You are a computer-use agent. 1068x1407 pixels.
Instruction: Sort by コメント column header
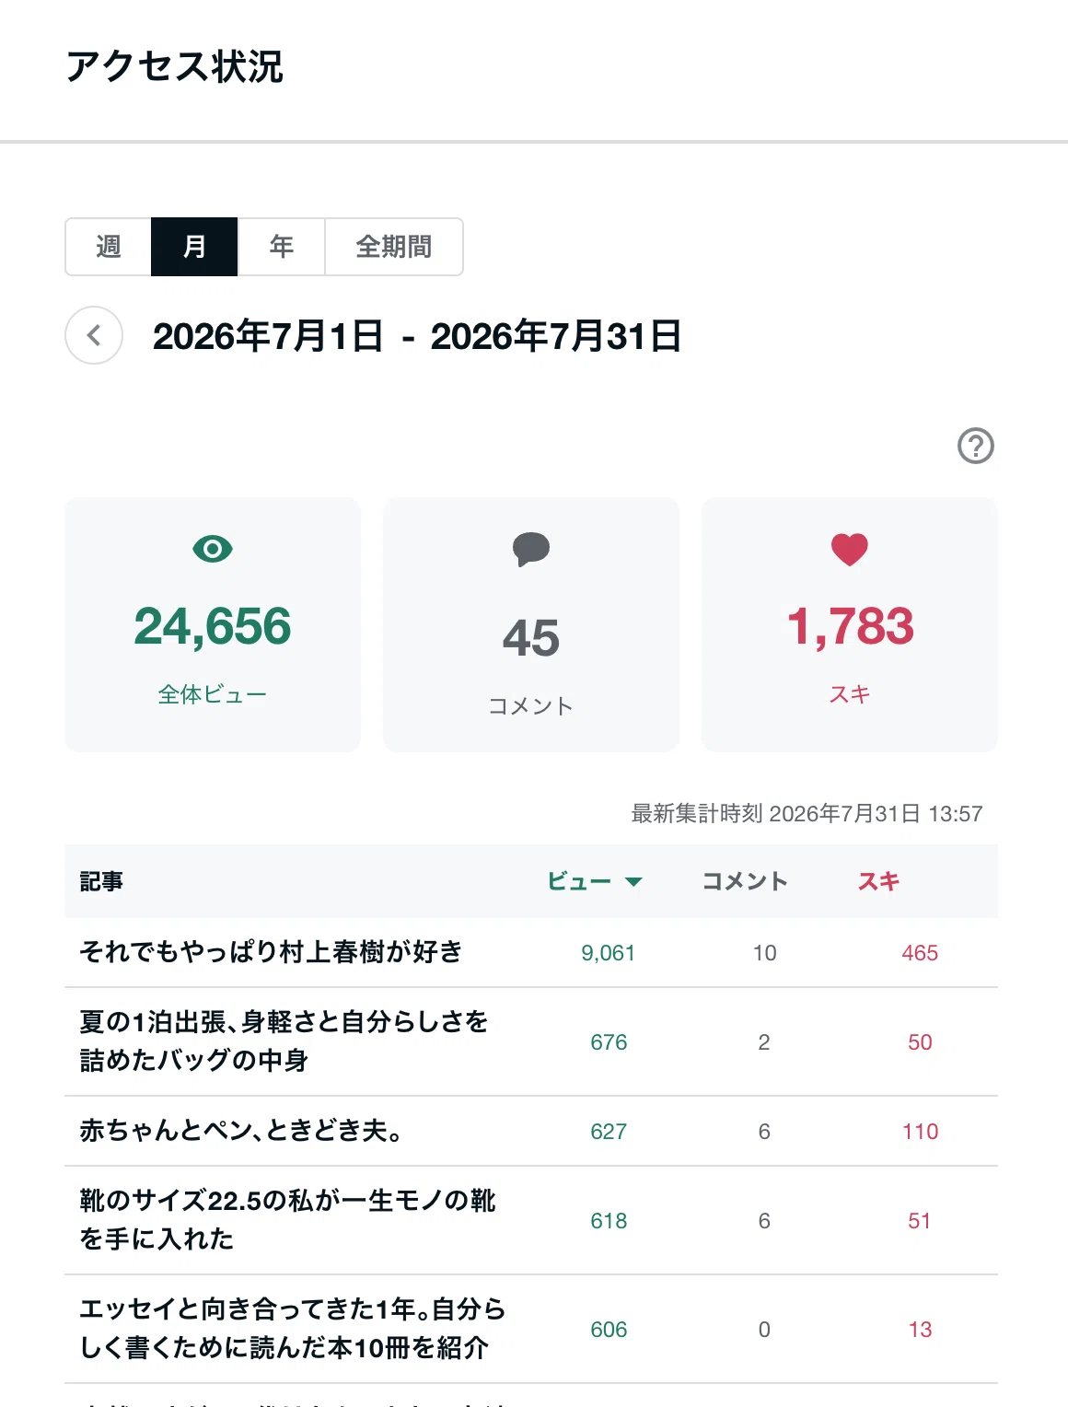745,881
